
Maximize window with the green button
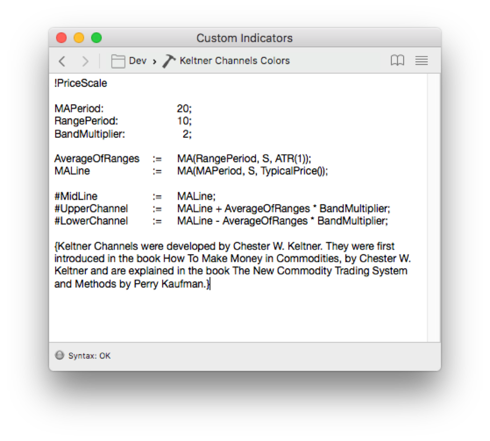pyautogui.click(x=96, y=38)
